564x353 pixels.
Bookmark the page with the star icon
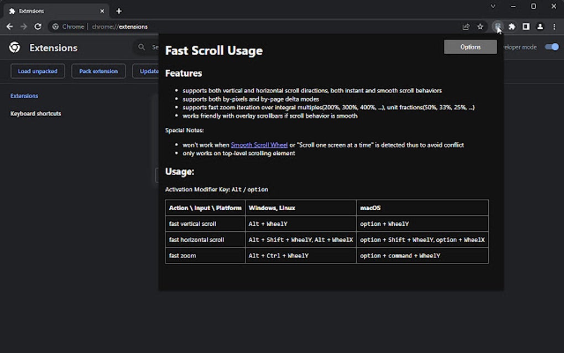tap(480, 26)
